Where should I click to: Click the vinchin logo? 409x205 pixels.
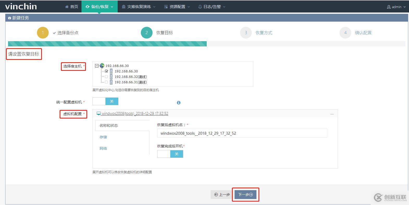tap(21, 6)
